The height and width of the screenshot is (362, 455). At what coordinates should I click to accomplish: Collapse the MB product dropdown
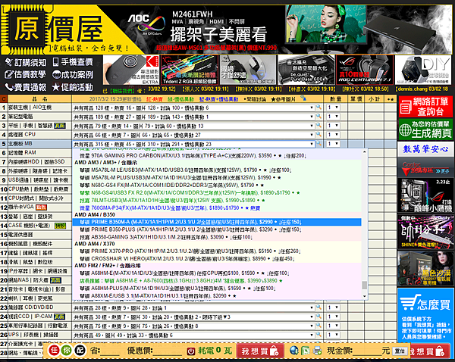(193, 144)
